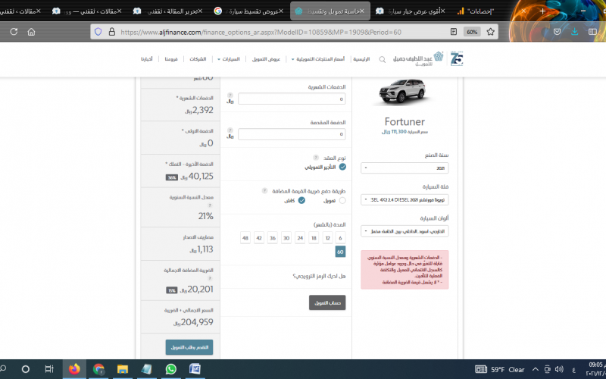Expand the السيارات menu
The height and width of the screenshot is (379, 606).
pos(229,59)
